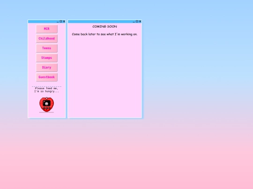This screenshot has width=253, height=189.
Task: Minimize the navigation menu window
Action: click(x=58, y=21)
